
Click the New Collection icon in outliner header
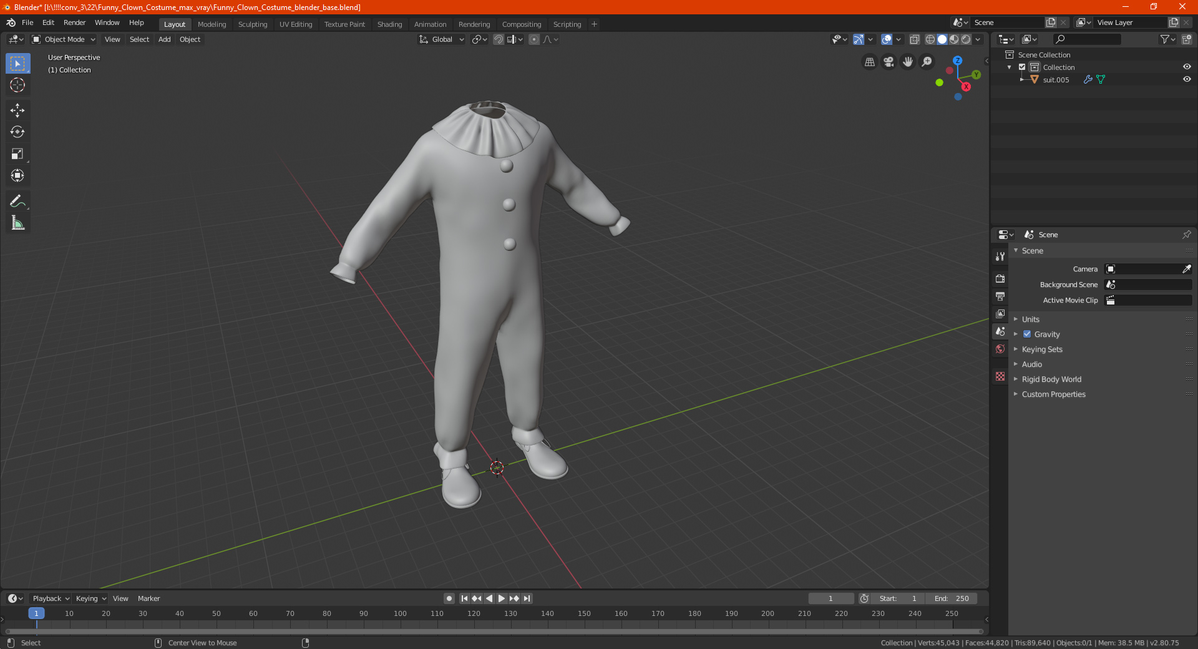point(1186,39)
